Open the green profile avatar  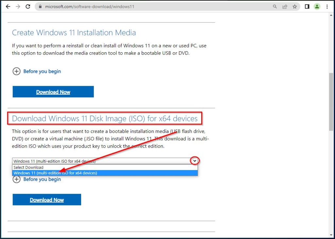point(317,7)
